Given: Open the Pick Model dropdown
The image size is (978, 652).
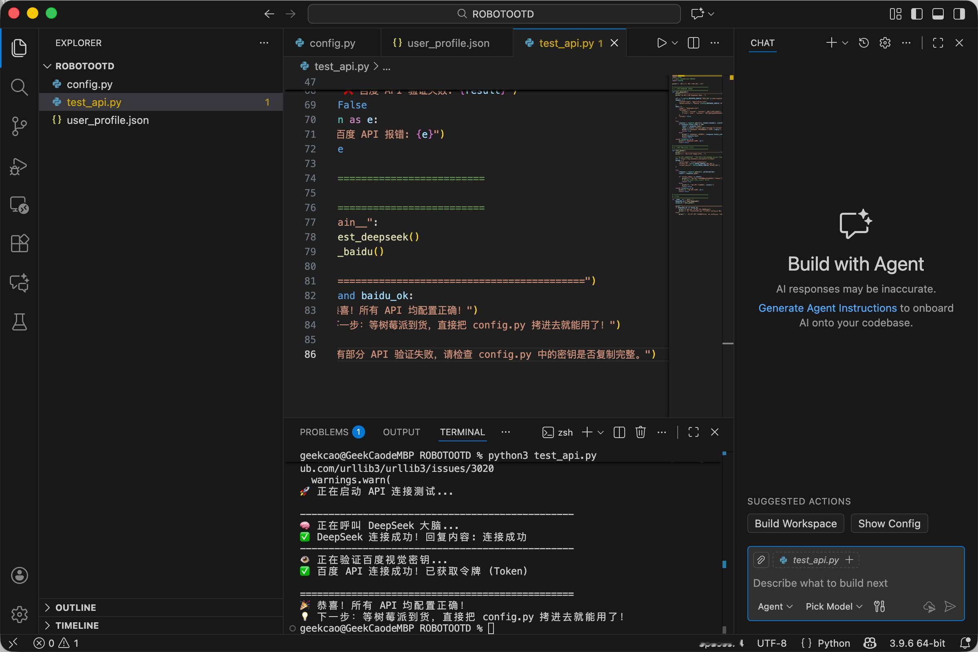Looking at the screenshot, I should (x=833, y=606).
